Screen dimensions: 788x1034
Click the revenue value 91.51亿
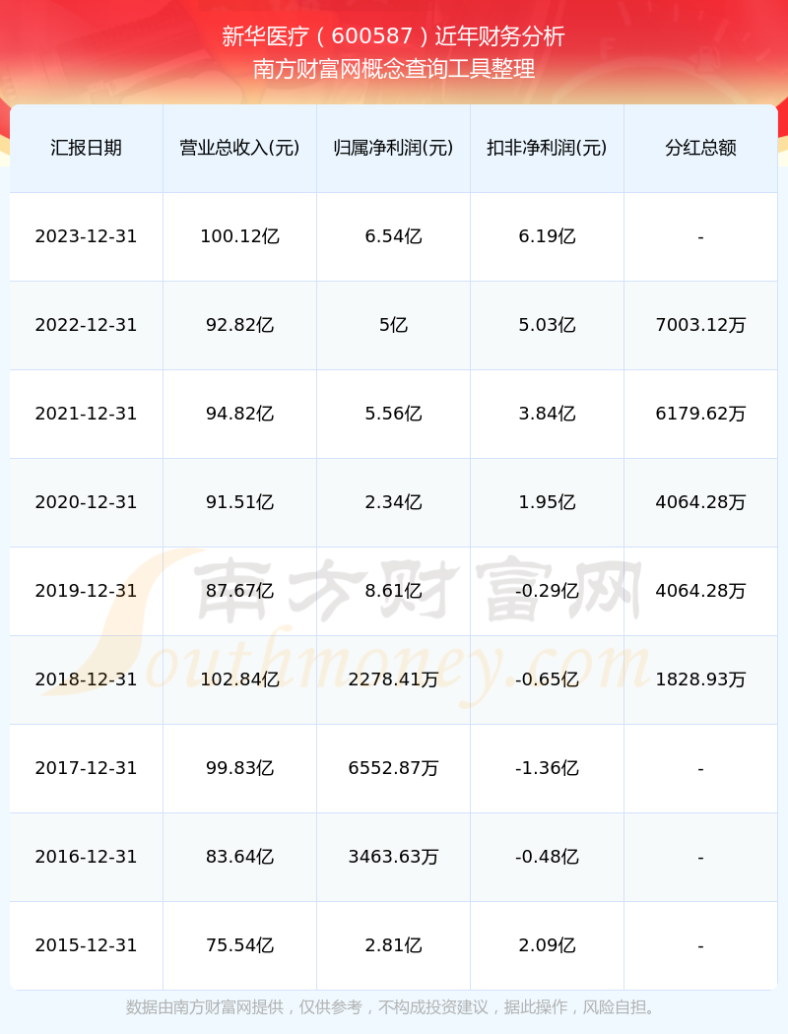(x=240, y=502)
